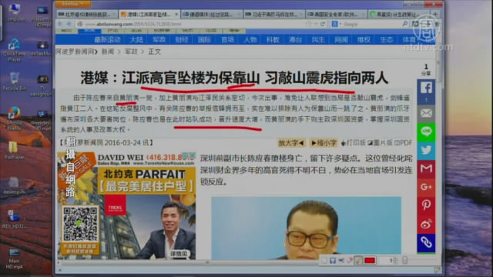This screenshot has width=493, height=277.
Task: Share the article by email envelope icon
Action: tap(426, 113)
